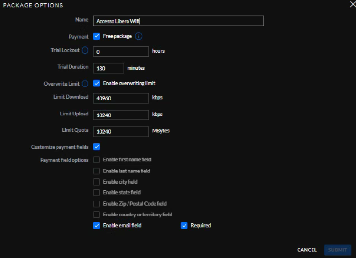
Task: Uncheck the Free package checkbox
Action: (96, 36)
